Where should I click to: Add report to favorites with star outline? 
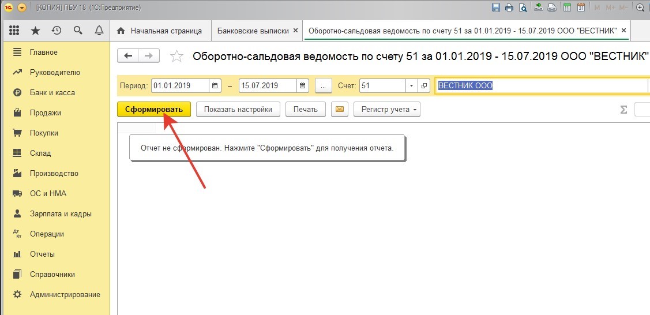click(x=177, y=56)
